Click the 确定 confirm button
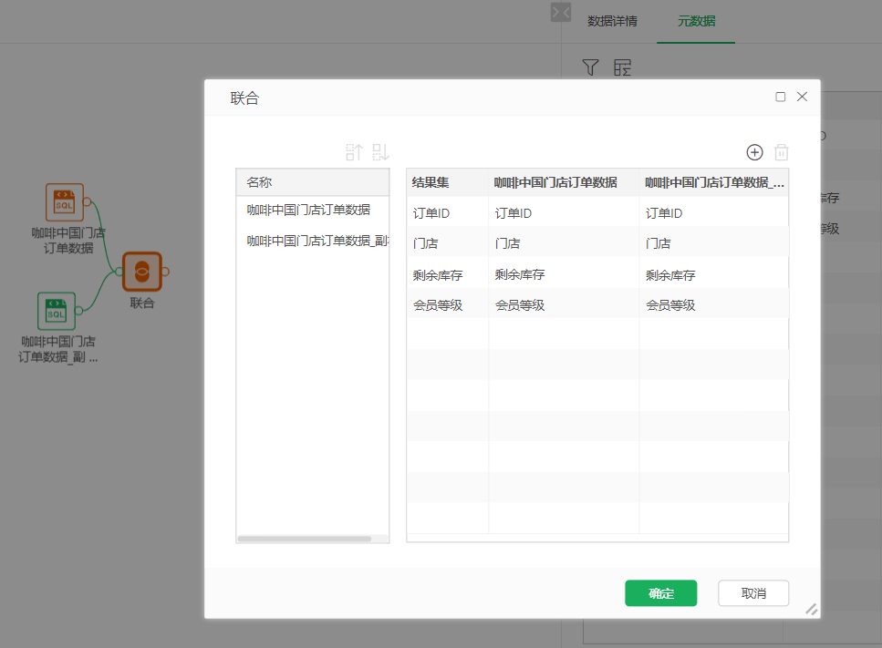The height and width of the screenshot is (648, 882). pos(660,593)
